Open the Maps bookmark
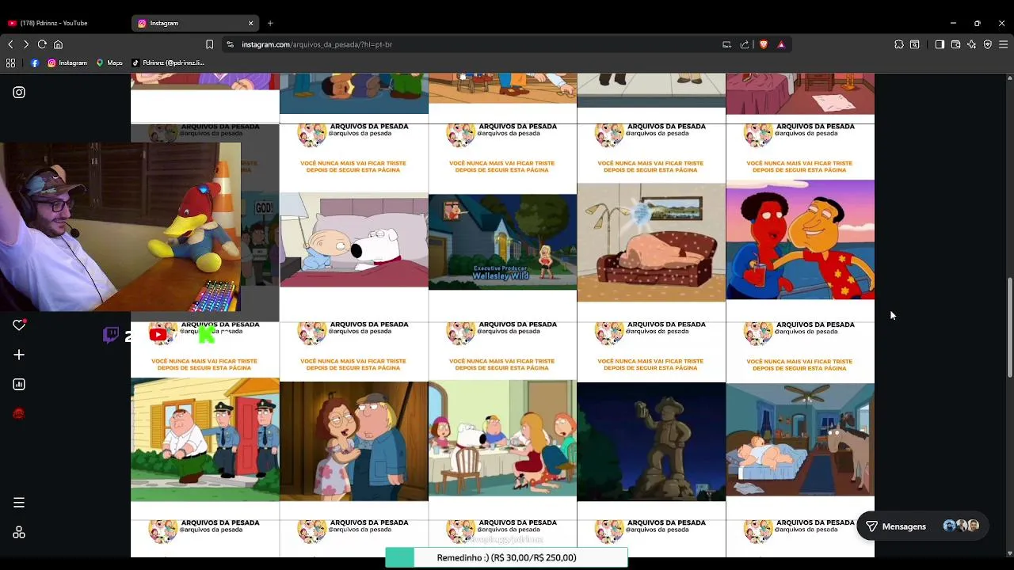This screenshot has width=1014, height=570. pos(109,63)
